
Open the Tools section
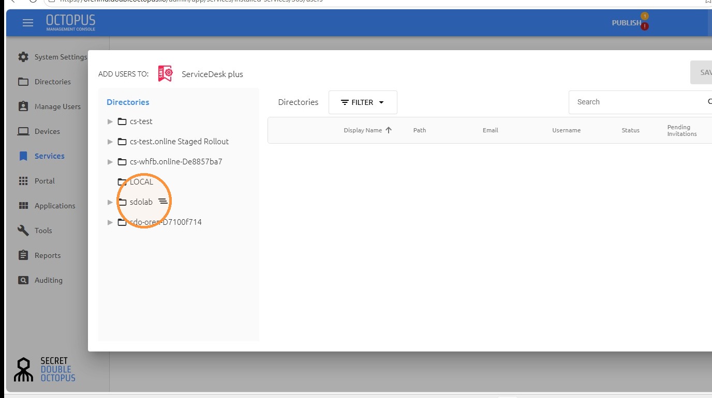[x=43, y=231]
